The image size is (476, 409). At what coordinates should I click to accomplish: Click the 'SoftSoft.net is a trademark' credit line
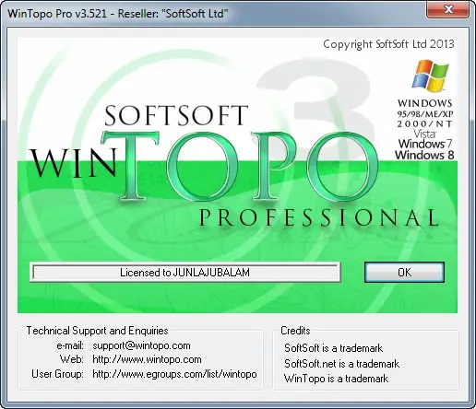pos(341,364)
